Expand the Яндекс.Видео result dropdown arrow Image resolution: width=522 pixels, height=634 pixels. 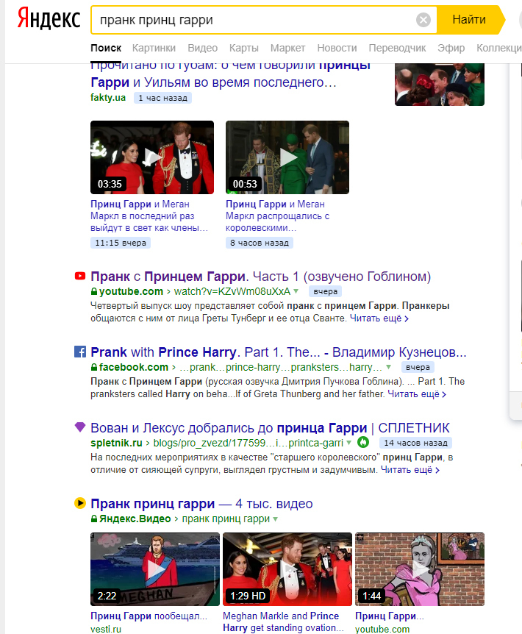(x=276, y=519)
